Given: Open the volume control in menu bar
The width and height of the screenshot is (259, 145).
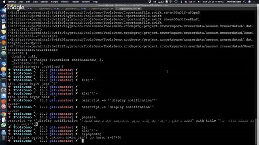Looking at the screenshot, I should (199, 2).
